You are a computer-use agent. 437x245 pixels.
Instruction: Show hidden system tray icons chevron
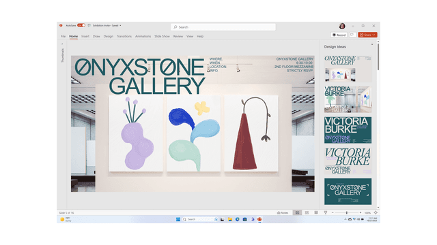click(346, 219)
